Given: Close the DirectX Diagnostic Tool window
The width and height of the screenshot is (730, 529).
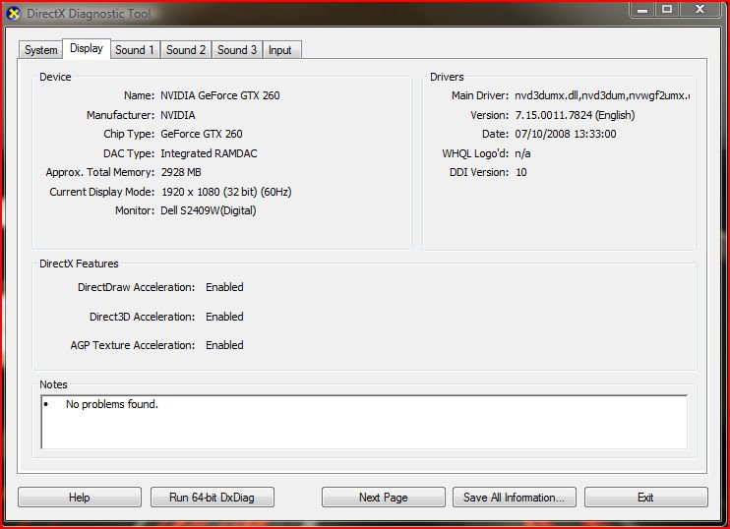Looking at the screenshot, I should pos(700,9).
